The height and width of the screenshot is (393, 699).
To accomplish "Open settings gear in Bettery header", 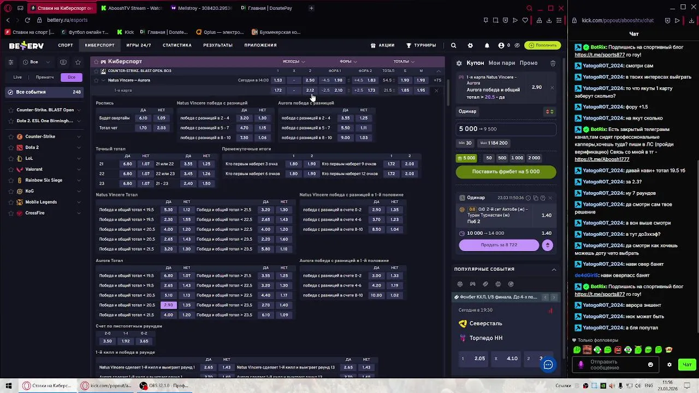I will click(470, 45).
